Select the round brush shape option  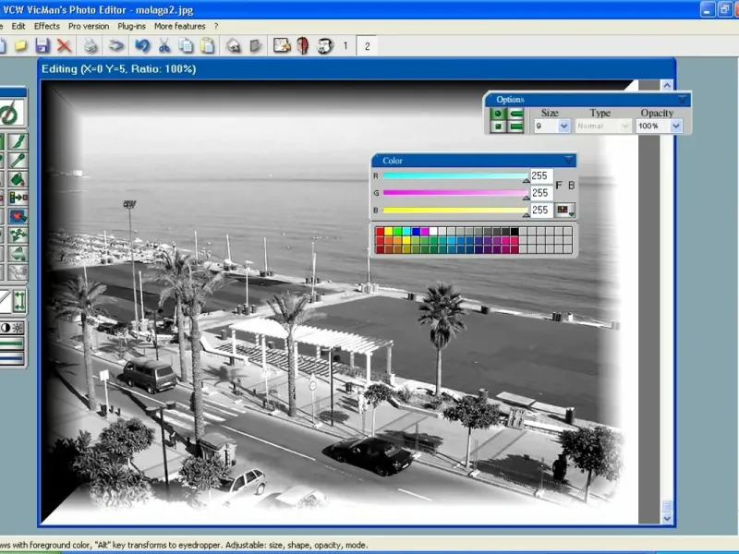point(498,114)
